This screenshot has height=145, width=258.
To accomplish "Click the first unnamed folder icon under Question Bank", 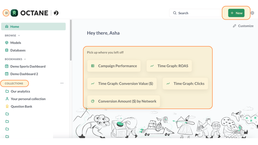I will point(7,114).
